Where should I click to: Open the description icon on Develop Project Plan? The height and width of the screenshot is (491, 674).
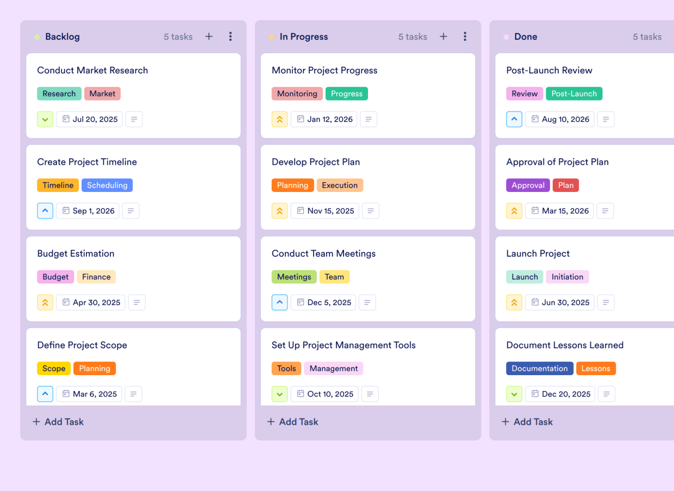371,210
